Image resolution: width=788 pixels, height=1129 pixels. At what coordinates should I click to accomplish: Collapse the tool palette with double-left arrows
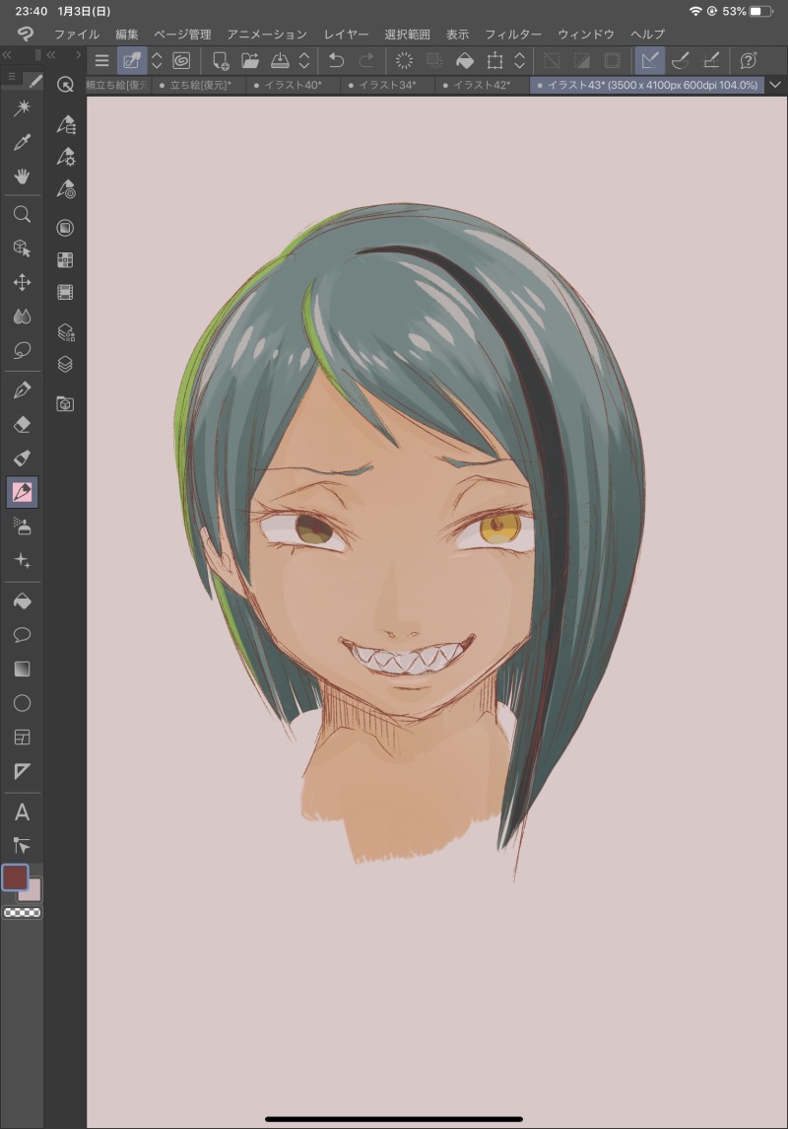(7, 54)
